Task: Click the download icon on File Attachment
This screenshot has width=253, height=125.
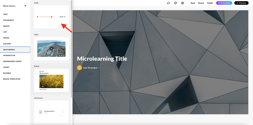Action: click(x=63, y=112)
